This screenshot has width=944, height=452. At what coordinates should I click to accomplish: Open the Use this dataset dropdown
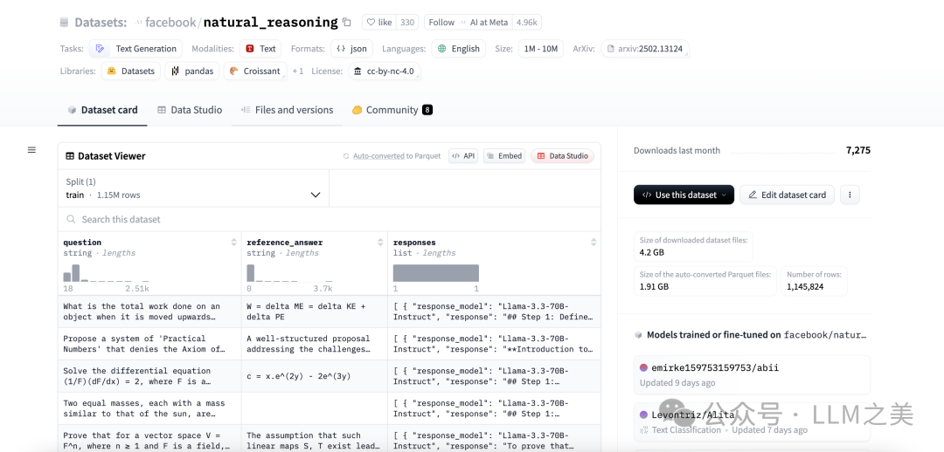pos(684,195)
